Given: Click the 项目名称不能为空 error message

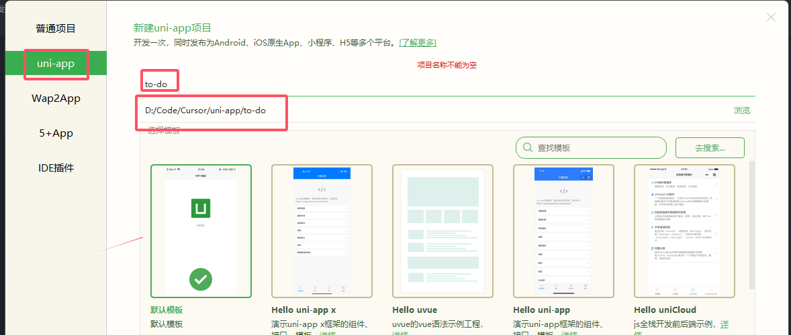Looking at the screenshot, I should pos(447,66).
